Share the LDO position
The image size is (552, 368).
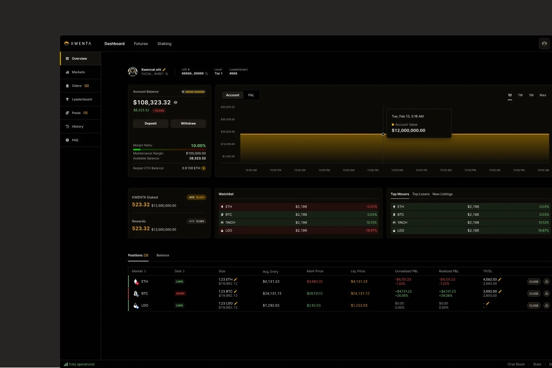click(546, 305)
